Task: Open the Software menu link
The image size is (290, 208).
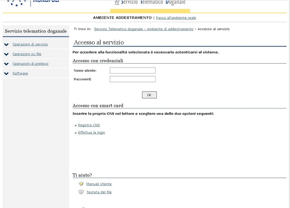Action: [x=20, y=73]
